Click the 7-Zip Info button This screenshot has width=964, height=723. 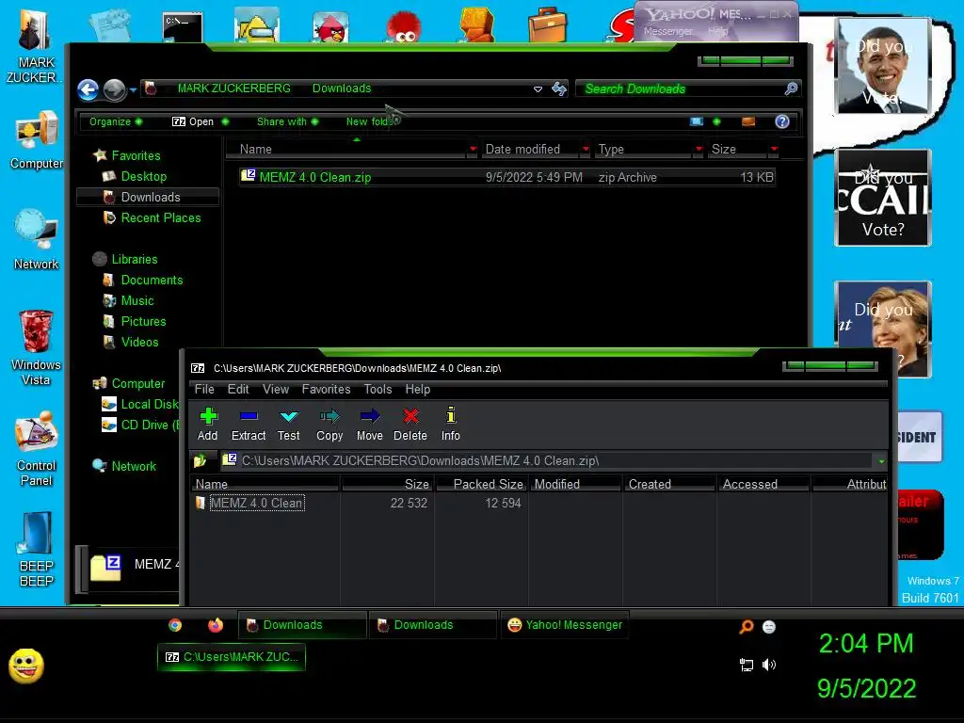tap(451, 425)
